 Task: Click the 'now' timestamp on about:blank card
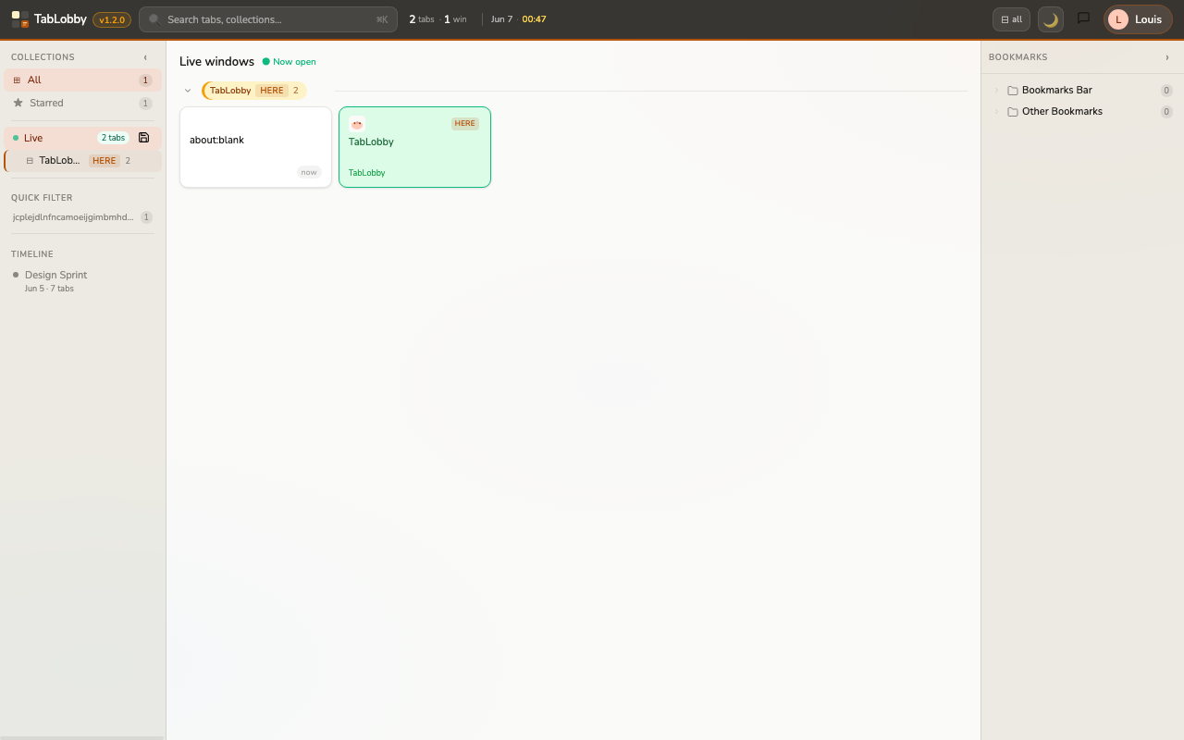[309, 172]
